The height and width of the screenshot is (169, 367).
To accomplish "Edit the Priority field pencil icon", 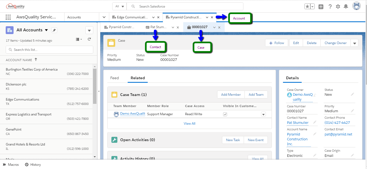I will click(x=352, y=111).
